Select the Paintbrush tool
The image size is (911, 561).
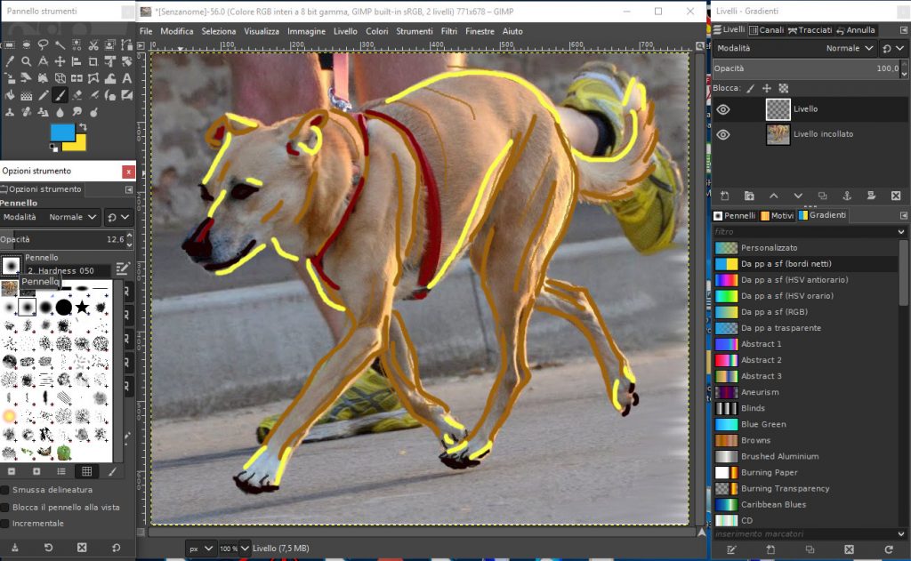click(60, 95)
